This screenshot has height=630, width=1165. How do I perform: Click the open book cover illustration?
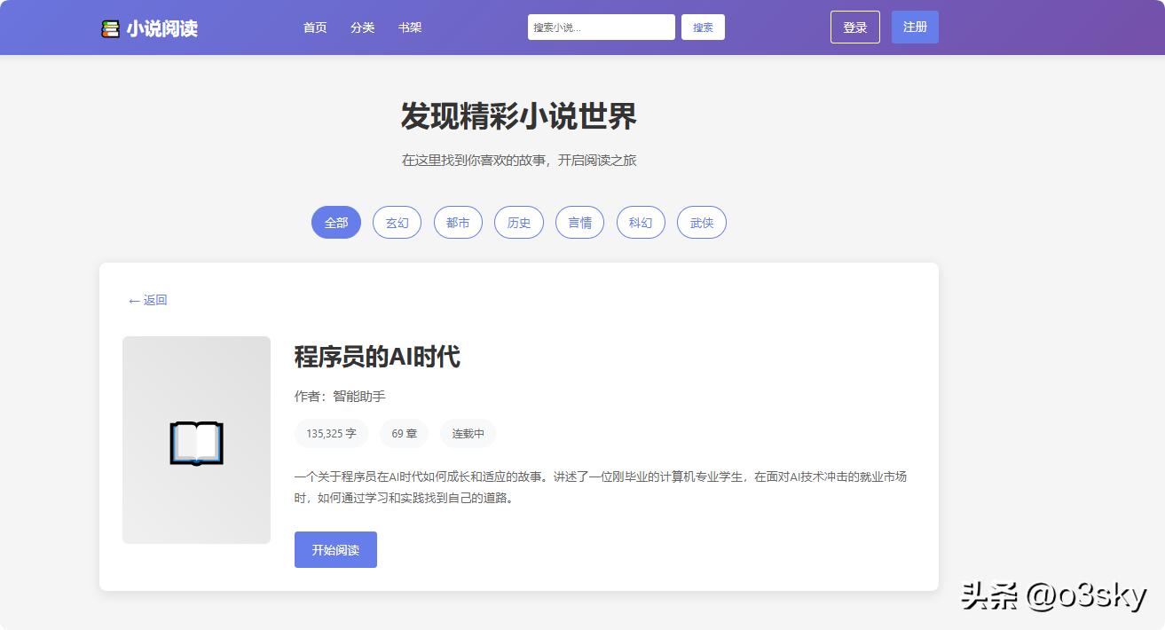pyautogui.click(x=195, y=441)
